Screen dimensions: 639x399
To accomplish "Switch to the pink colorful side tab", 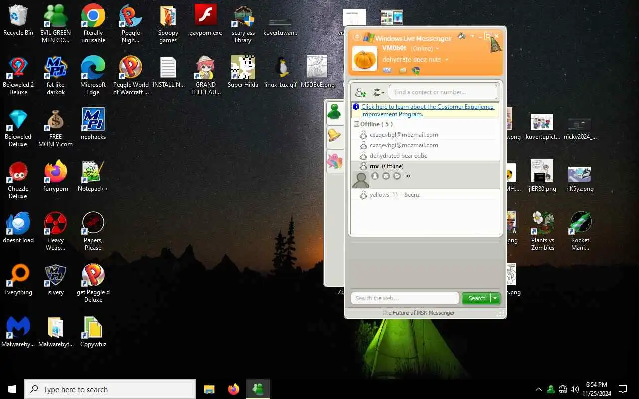I will tap(334, 161).
